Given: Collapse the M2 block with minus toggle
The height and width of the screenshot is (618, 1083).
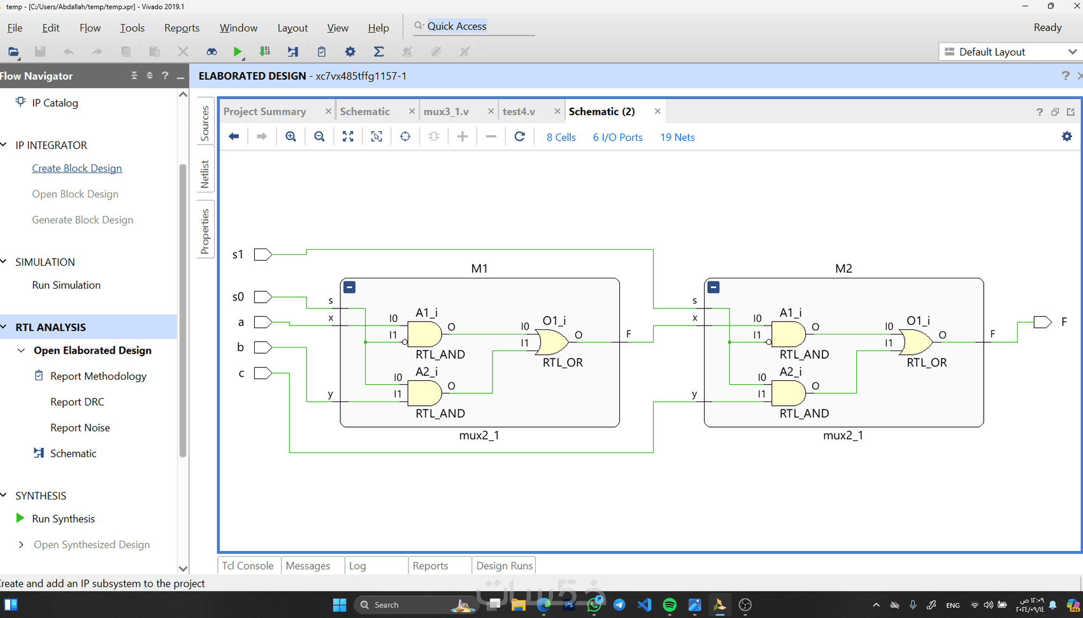Looking at the screenshot, I should [714, 287].
